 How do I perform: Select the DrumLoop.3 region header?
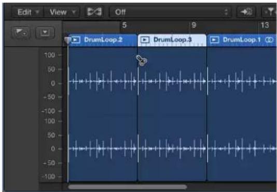tap(172, 40)
